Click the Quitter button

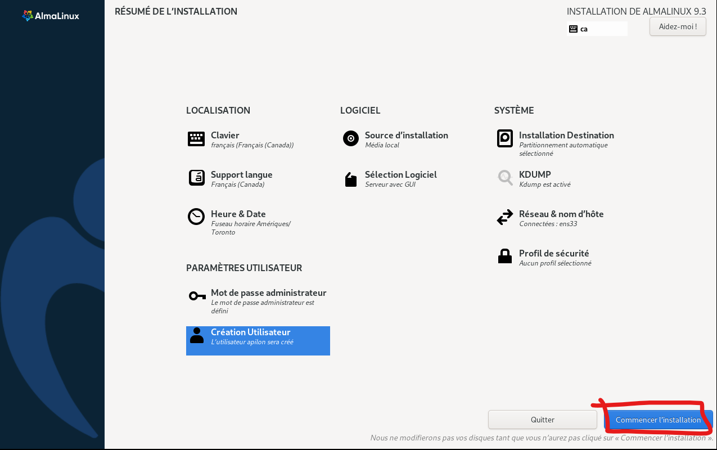pos(542,420)
